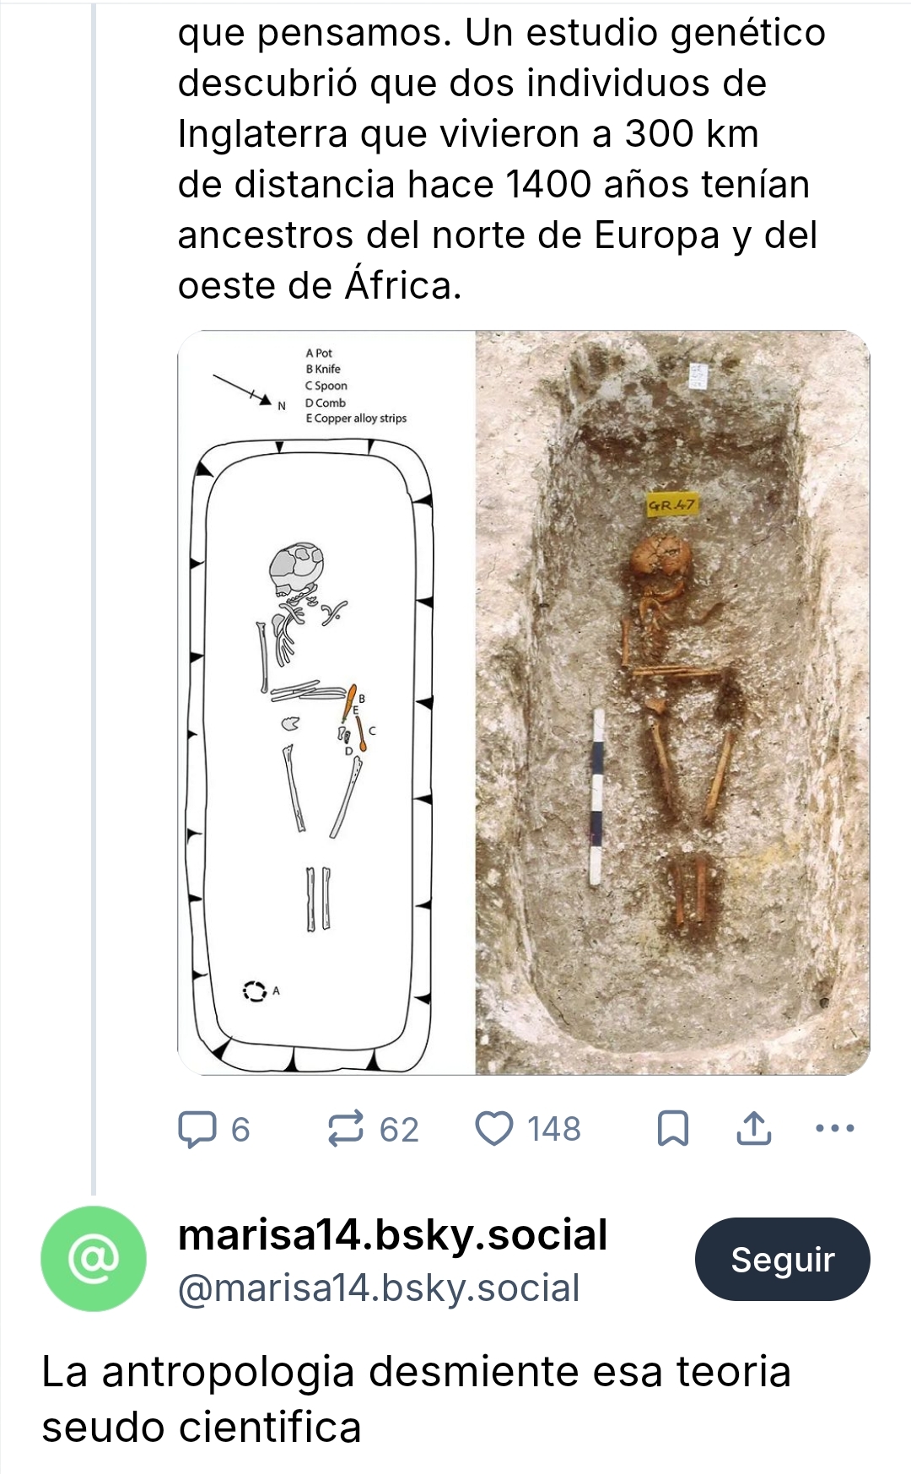Open the bold marisa14.bsky.social display name

click(x=392, y=1235)
